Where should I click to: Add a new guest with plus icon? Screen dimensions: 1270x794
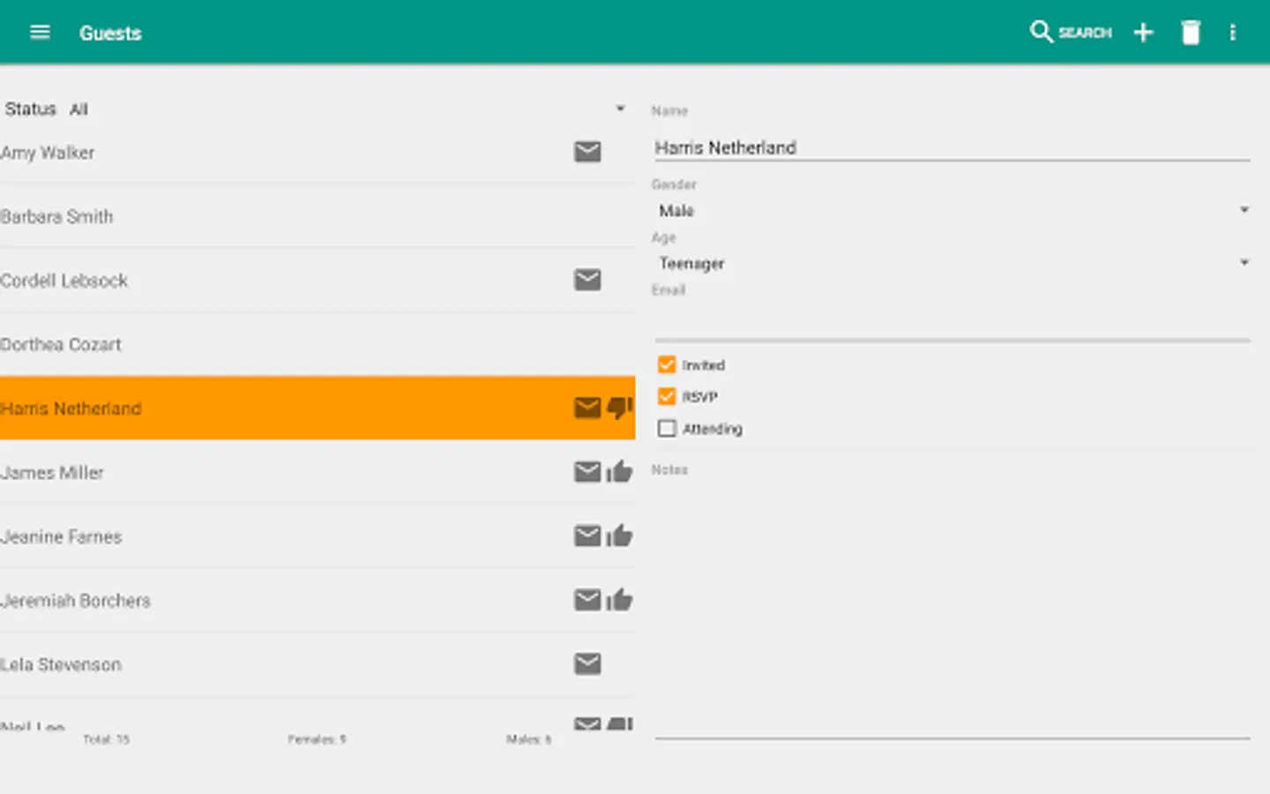1143,33
